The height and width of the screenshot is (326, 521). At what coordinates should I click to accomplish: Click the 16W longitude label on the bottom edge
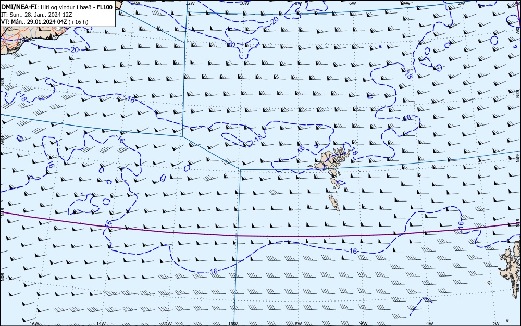coord(34,324)
